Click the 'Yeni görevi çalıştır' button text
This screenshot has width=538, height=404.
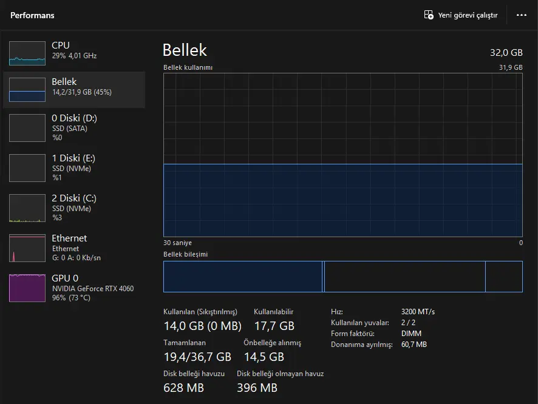click(x=468, y=15)
